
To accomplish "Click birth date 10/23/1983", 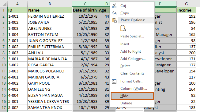I will [x=85, y=101].
